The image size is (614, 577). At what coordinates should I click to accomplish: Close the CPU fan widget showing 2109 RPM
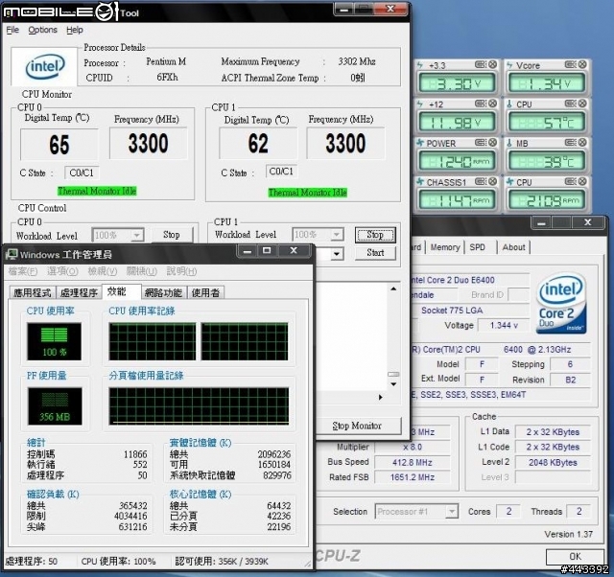tap(582, 181)
